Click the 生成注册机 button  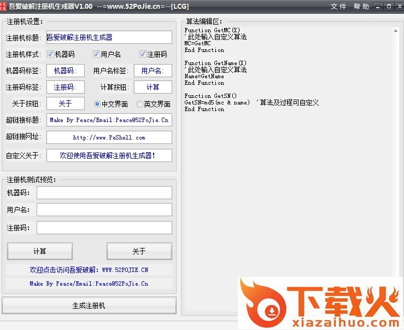pos(89,305)
